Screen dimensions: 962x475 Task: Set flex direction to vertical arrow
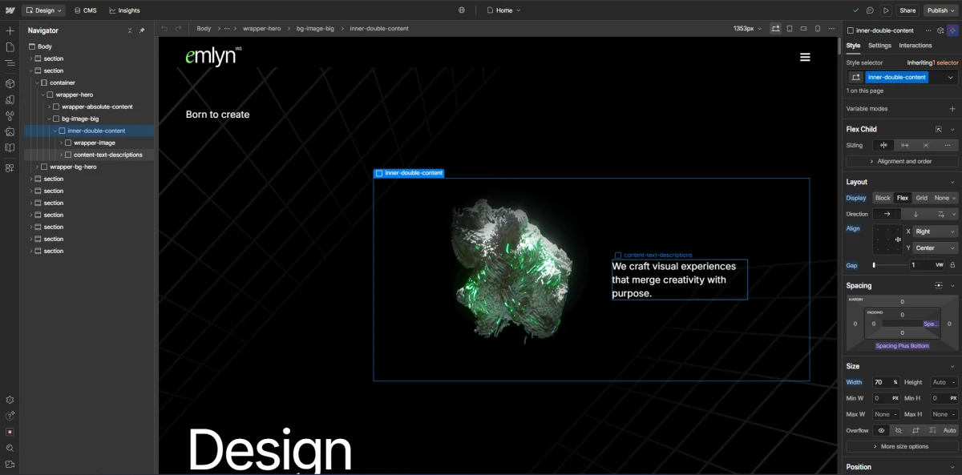point(916,214)
